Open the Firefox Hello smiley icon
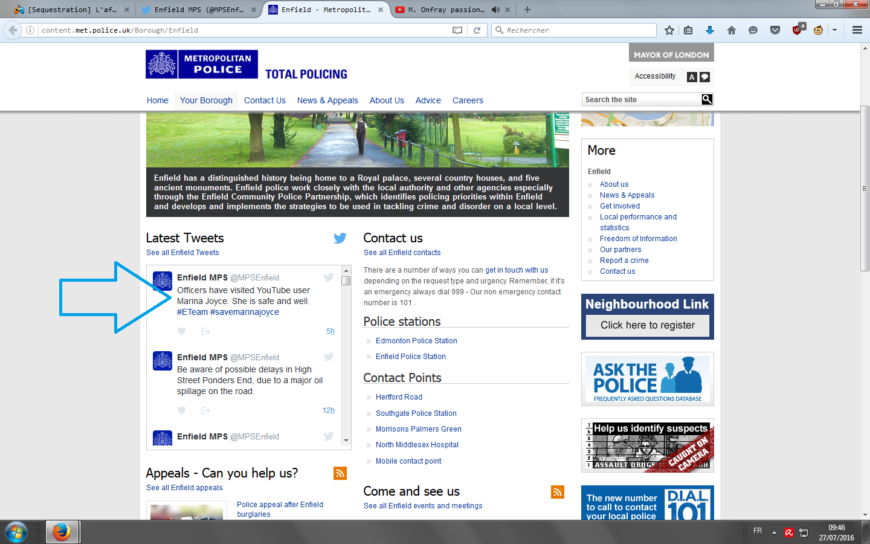The width and height of the screenshot is (870, 544). tap(753, 30)
